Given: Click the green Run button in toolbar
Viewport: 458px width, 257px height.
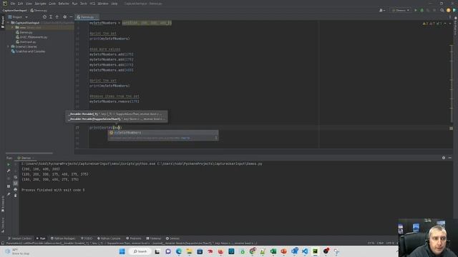Looking at the screenshot, I should [416, 10].
